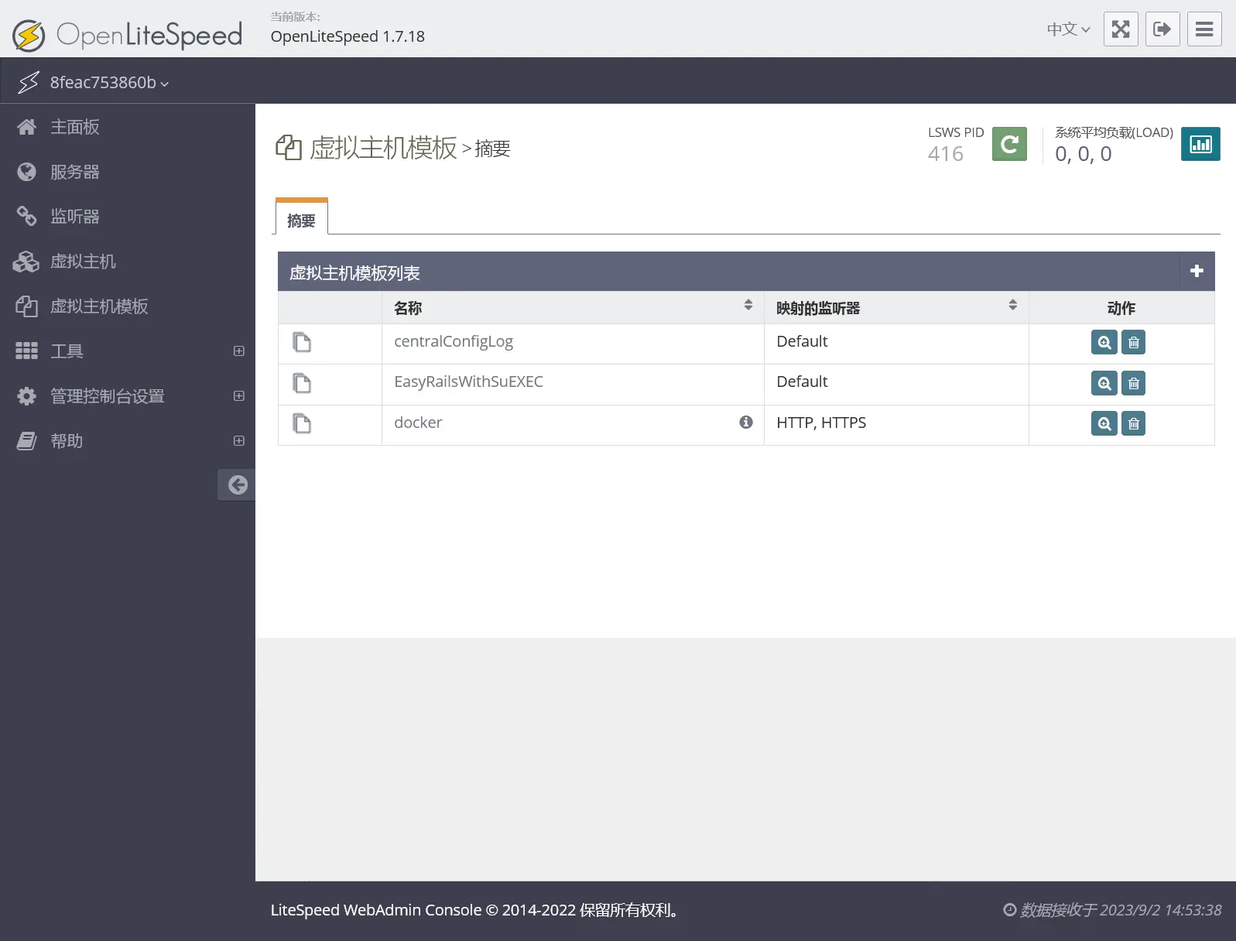View docker template with magnifier icon
Screen dimensions: 1236x941
pyautogui.click(x=1104, y=423)
